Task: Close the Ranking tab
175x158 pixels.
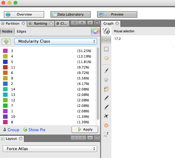Action: [51, 23]
